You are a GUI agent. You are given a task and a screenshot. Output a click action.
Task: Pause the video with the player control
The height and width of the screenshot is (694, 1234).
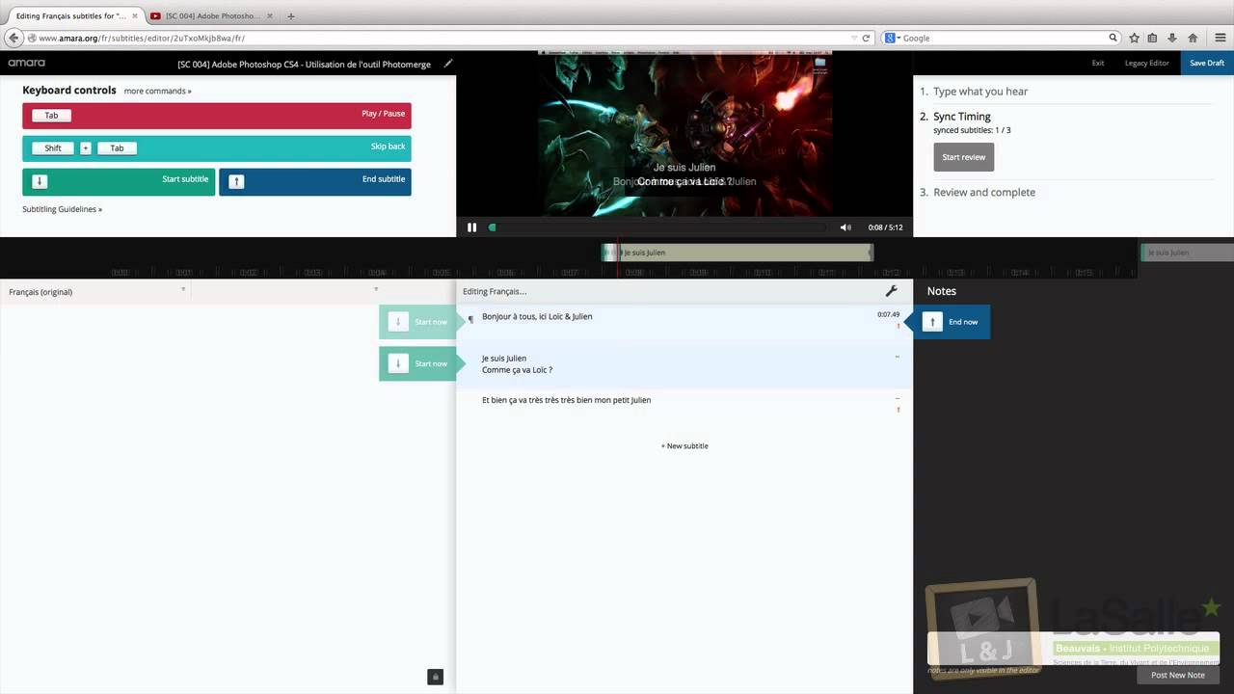coord(471,227)
